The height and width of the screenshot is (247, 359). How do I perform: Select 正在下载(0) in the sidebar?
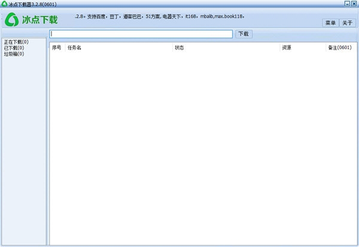click(16, 42)
